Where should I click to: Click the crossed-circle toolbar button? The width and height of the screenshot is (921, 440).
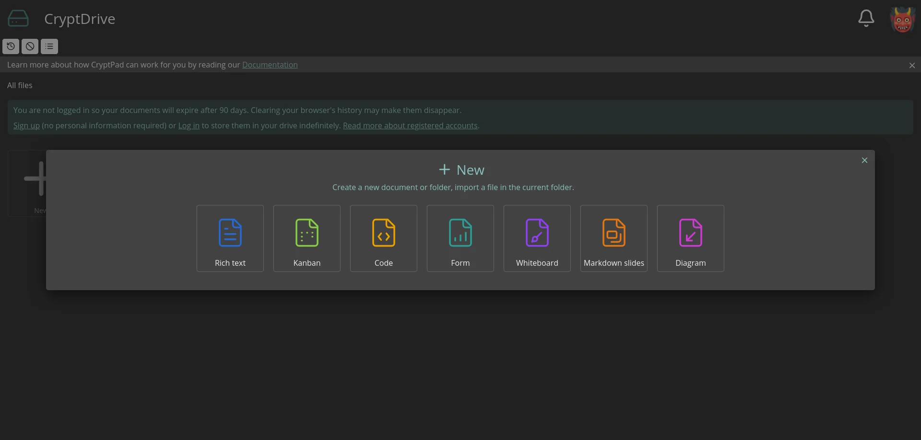pyautogui.click(x=30, y=46)
